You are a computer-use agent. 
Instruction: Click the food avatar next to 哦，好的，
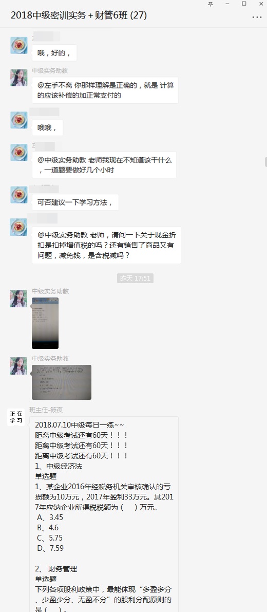click(x=18, y=45)
